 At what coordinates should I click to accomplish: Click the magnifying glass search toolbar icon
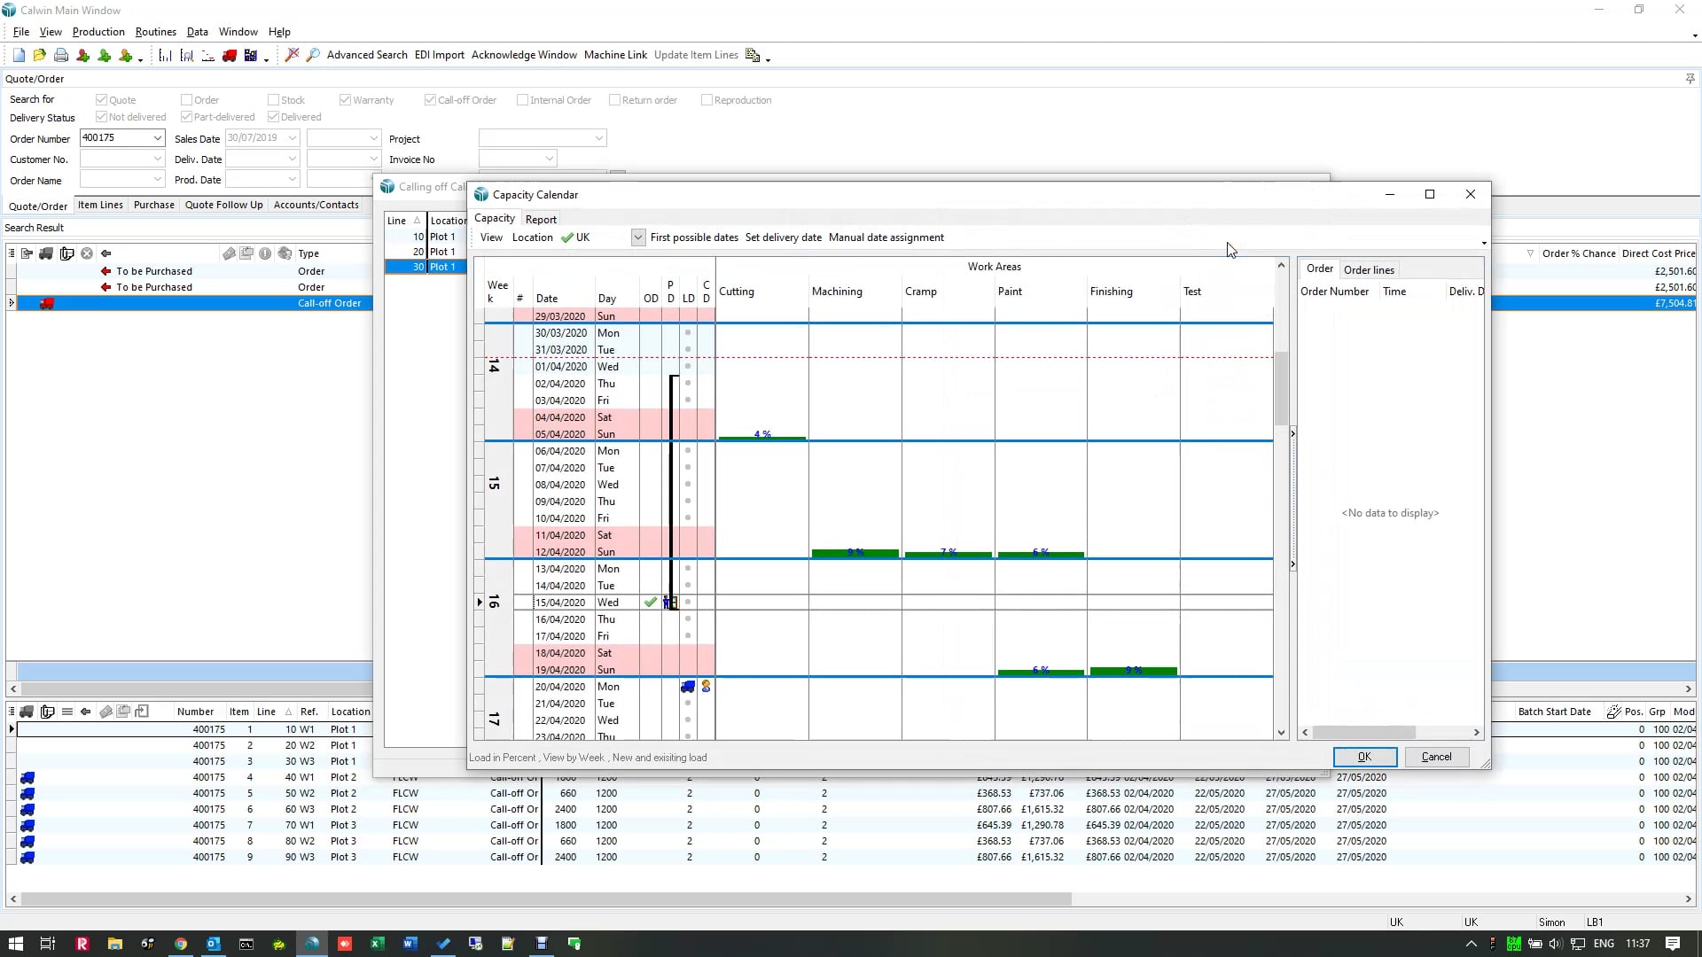313,55
